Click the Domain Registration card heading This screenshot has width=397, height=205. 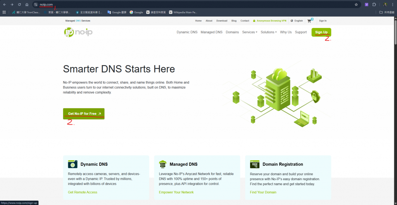(x=283, y=164)
